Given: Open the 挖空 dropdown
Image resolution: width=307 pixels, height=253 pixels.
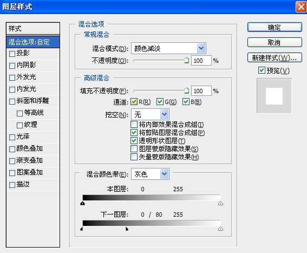Looking at the screenshot, I should click(150, 114).
